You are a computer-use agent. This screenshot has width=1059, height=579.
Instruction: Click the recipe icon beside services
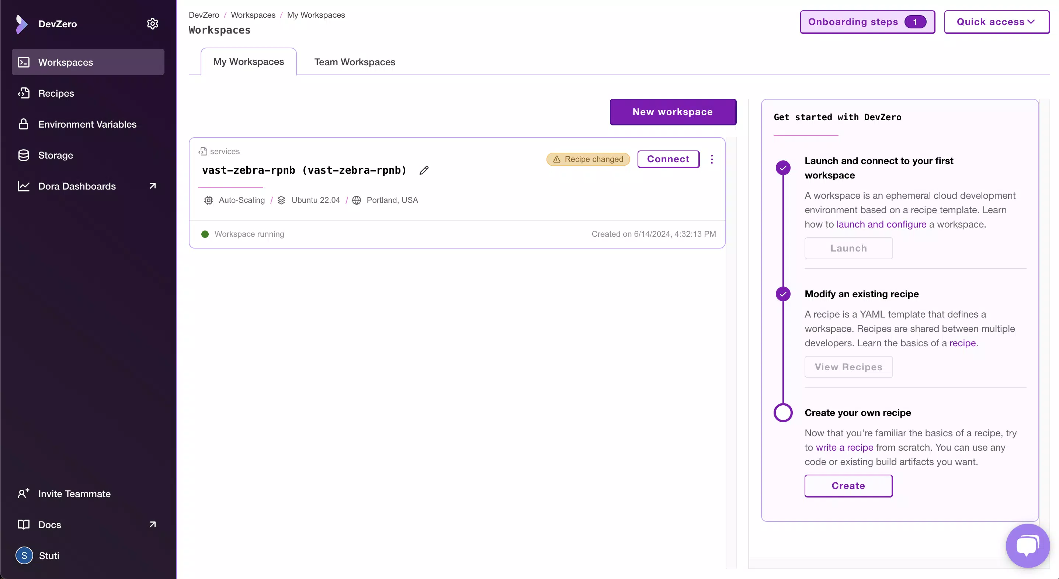coord(203,151)
